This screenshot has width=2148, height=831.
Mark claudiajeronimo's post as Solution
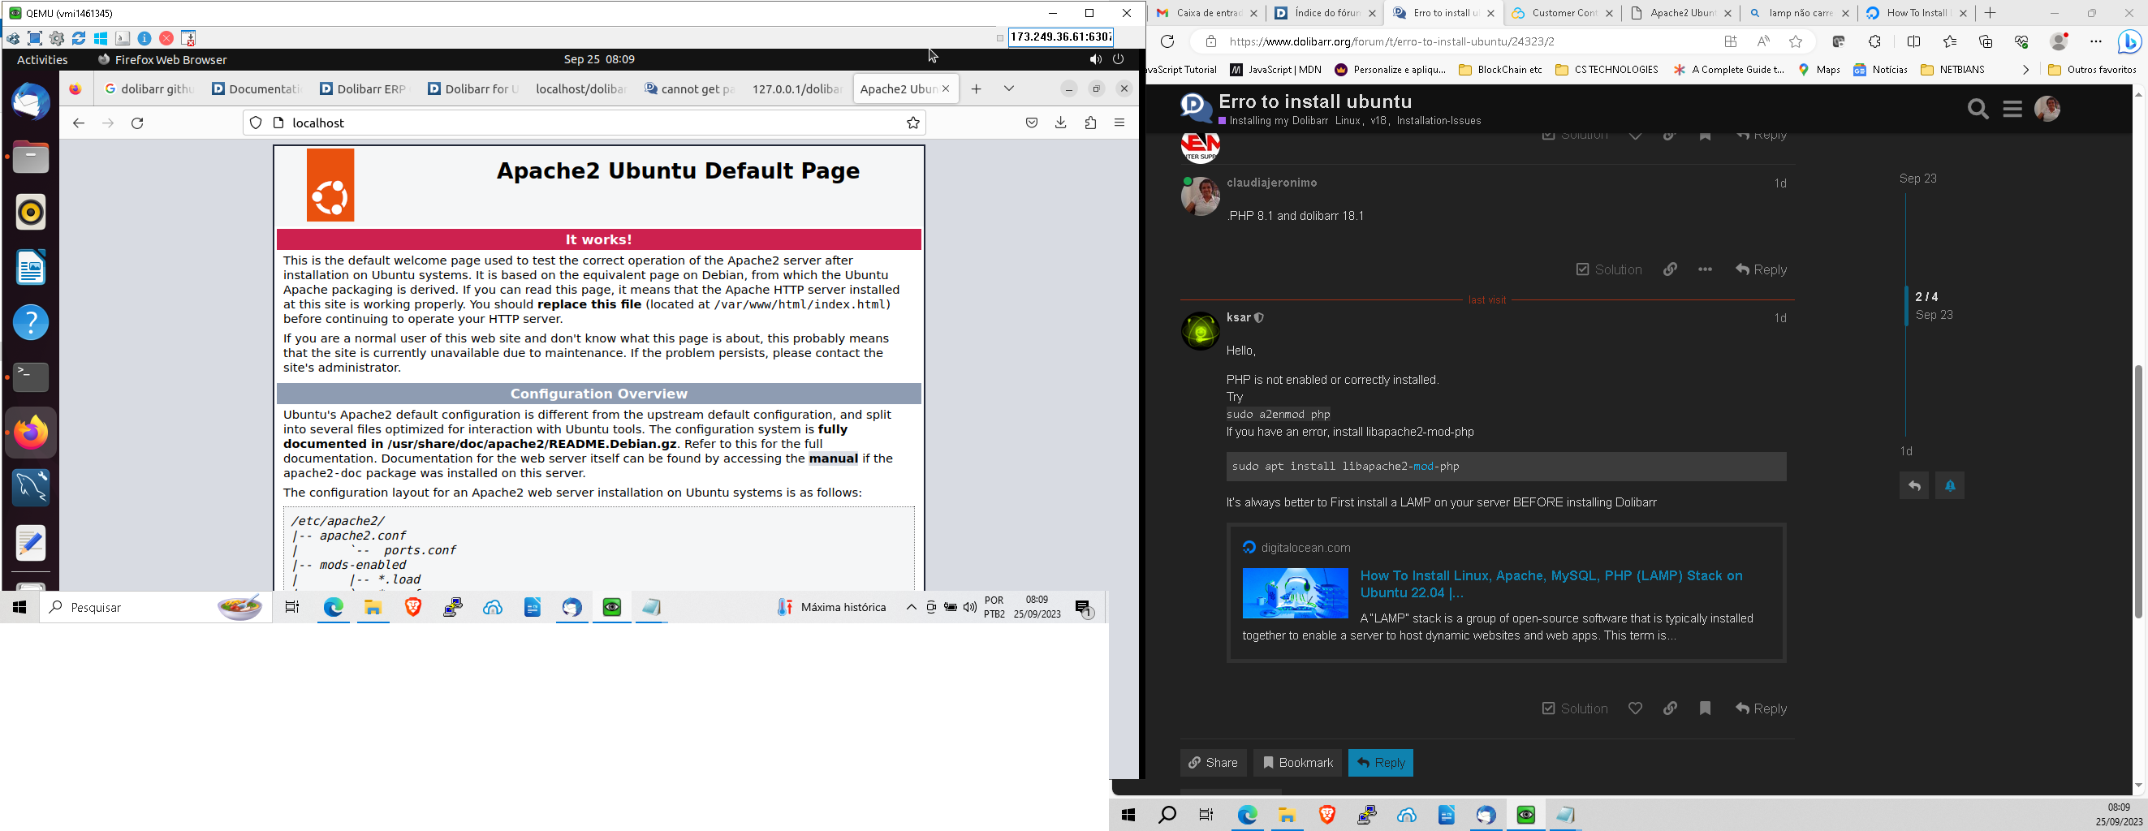pyautogui.click(x=1608, y=270)
